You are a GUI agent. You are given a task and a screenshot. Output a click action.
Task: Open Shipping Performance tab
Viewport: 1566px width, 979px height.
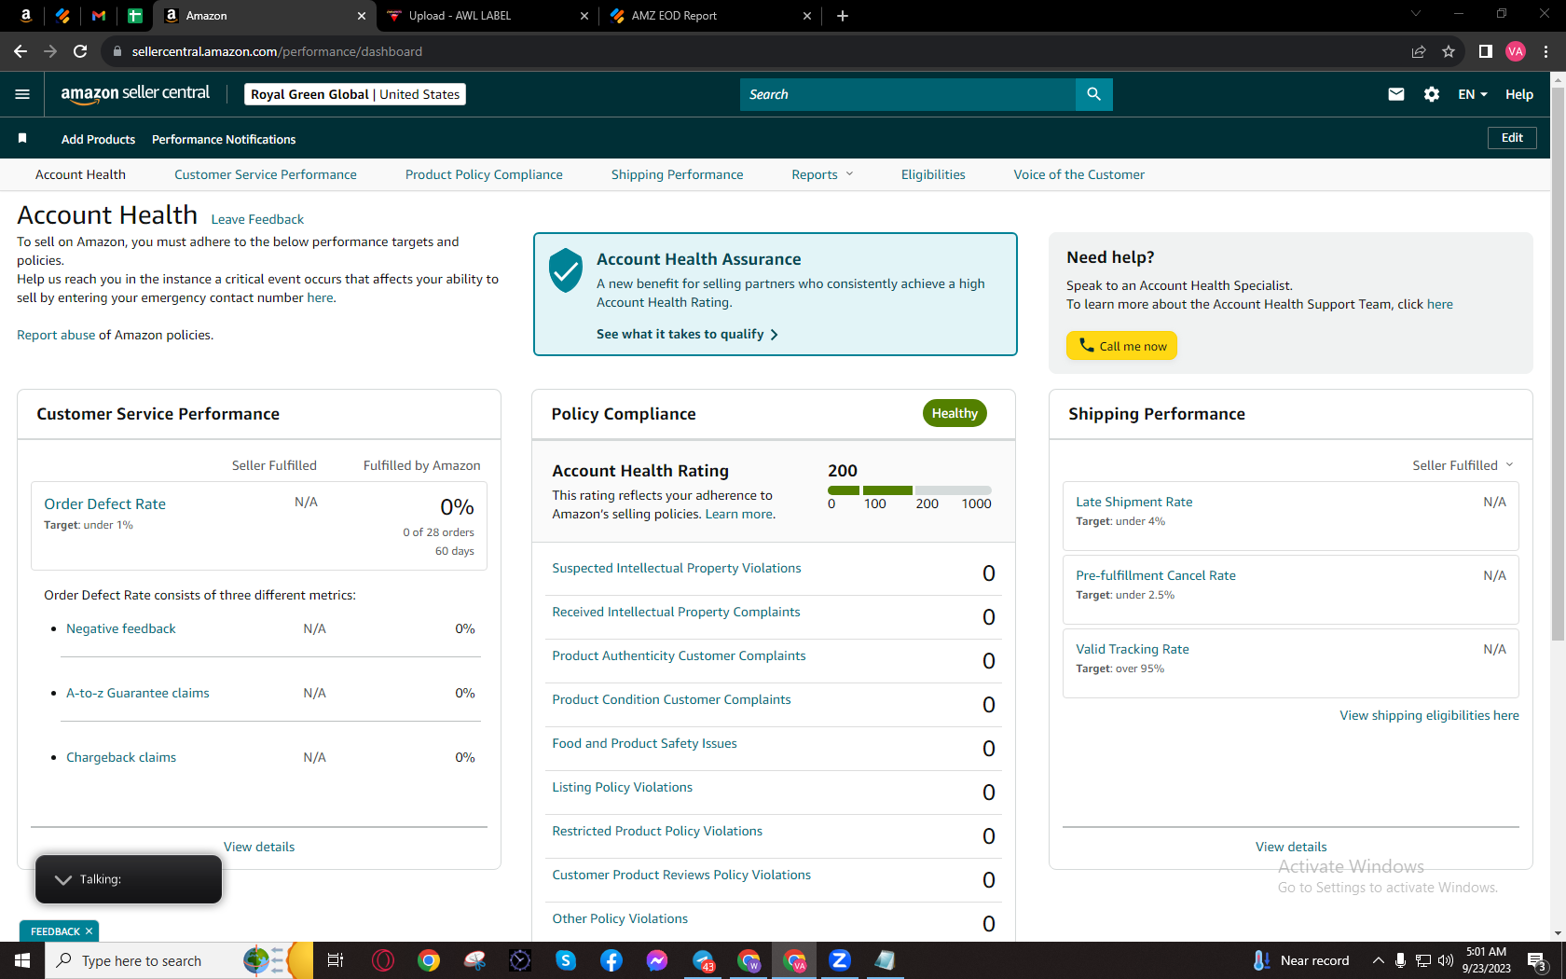pos(678,174)
